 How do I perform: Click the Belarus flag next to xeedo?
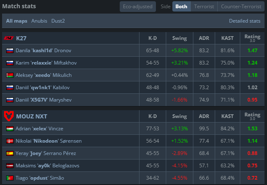(x=10, y=75)
